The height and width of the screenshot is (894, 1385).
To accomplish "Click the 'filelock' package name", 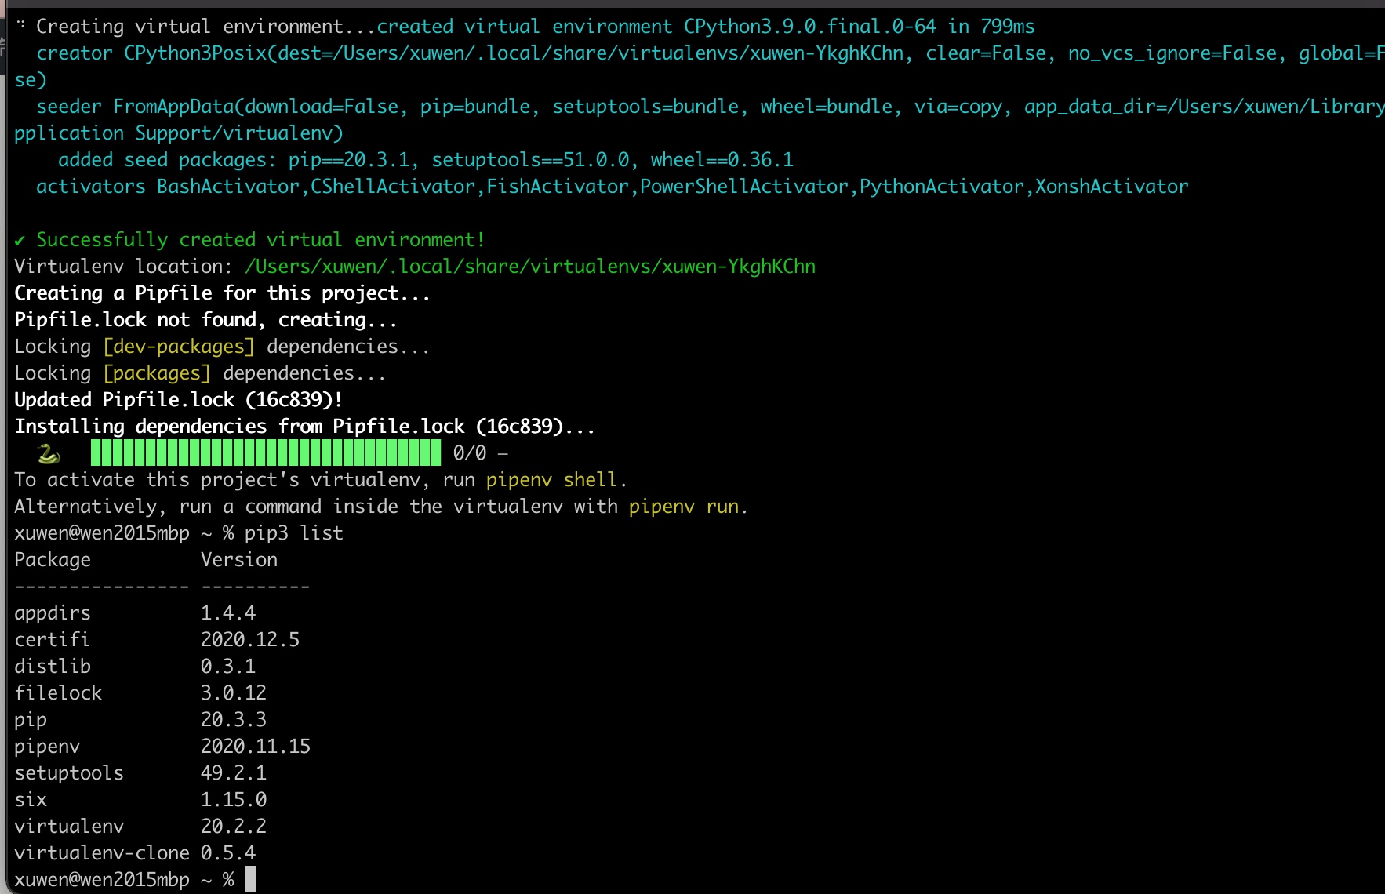I will point(58,693).
